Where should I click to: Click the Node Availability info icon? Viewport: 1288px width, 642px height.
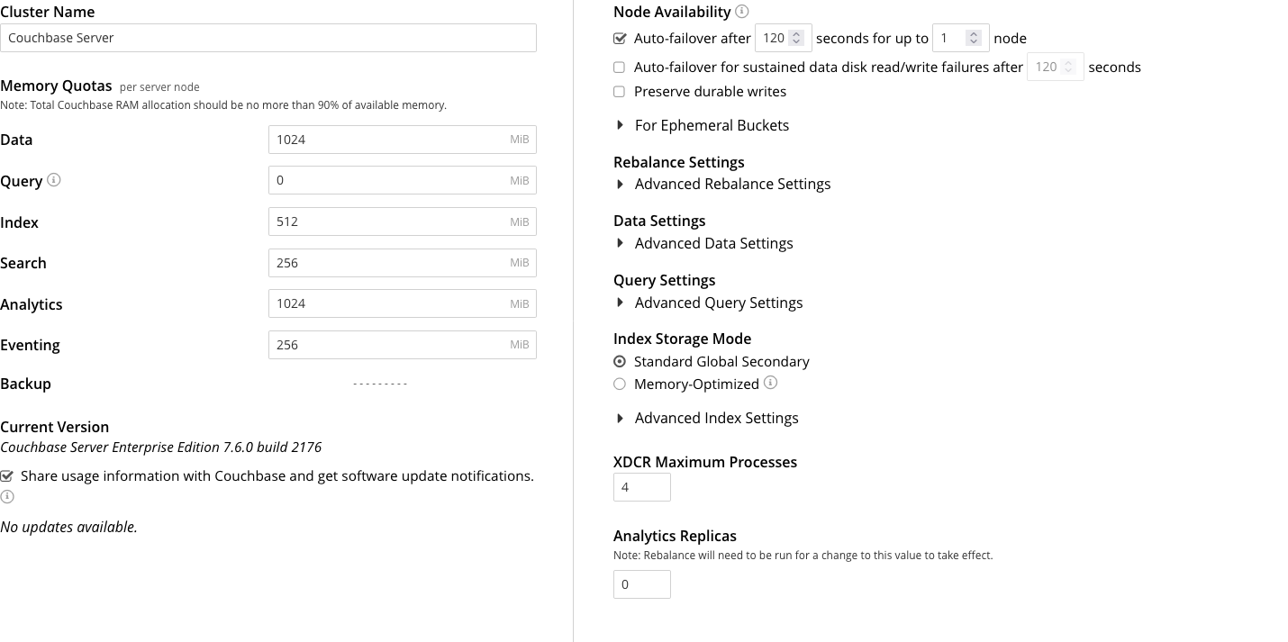tap(741, 12)
